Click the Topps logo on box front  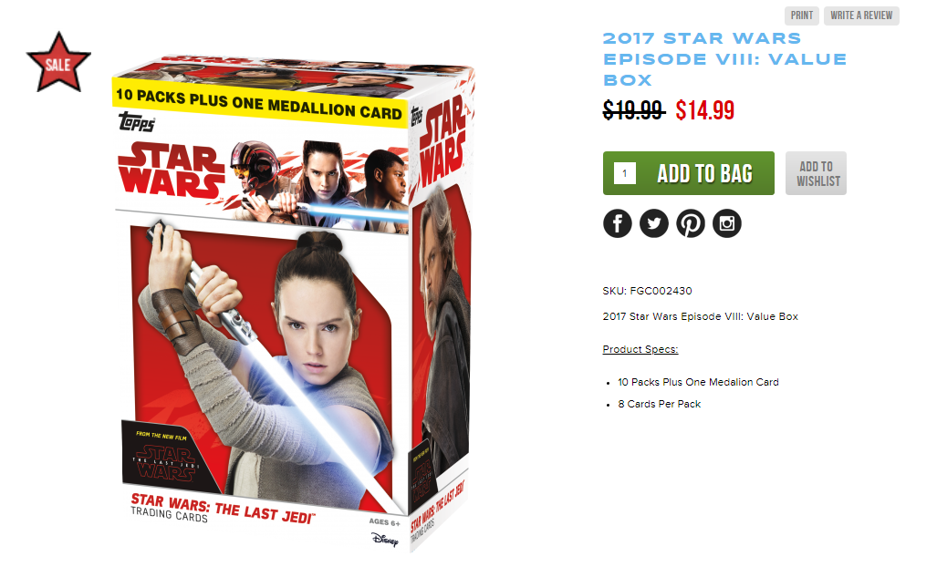137,121
